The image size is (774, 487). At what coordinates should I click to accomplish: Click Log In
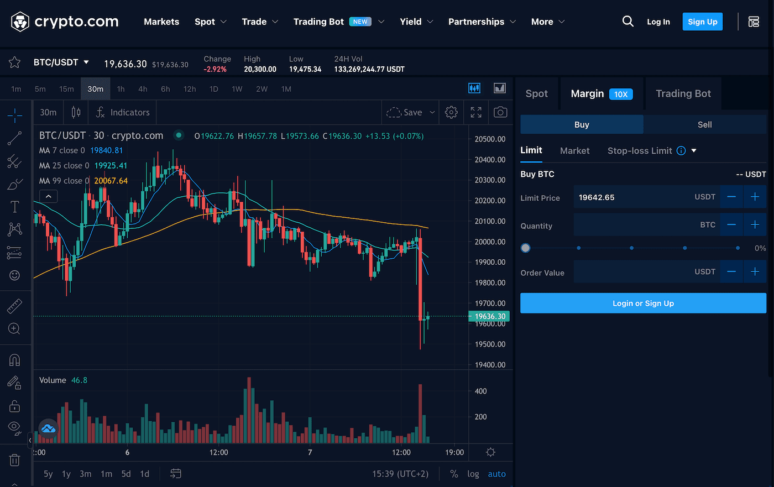tap(658, 22)
